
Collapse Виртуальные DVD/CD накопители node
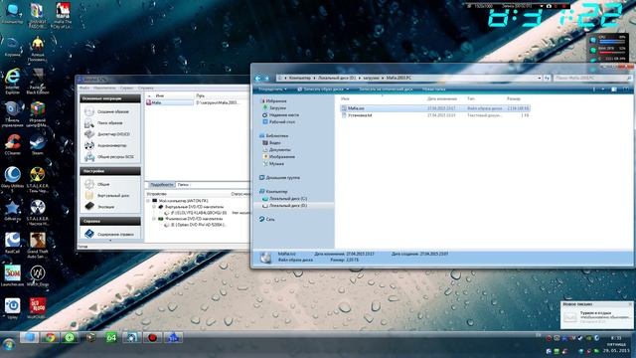click(154, 207)
